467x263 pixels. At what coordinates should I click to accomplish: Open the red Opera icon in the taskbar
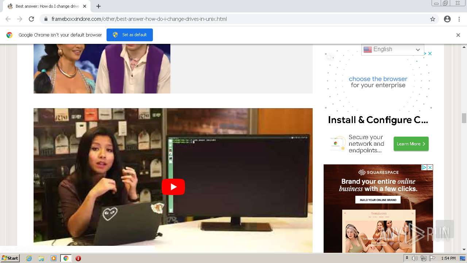(x=78, y=258)
